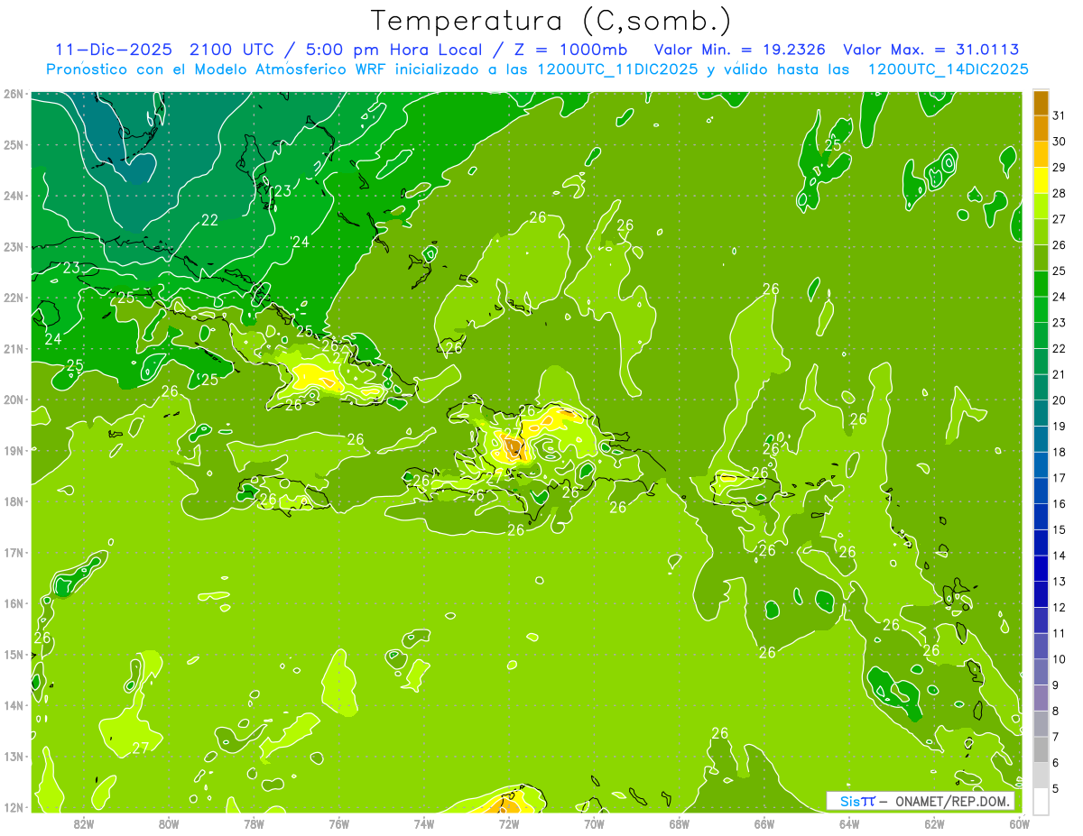Click the Valor Min. = 19.2326 text
This screenshot has height=836, width=1083.
pyautogui.click(x=742, y=50)
